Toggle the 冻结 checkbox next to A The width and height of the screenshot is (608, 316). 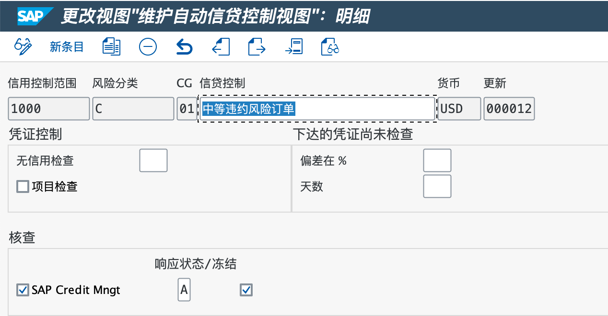click(246, 290)
